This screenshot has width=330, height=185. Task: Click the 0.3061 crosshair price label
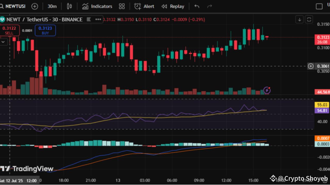pyautogui.click(x=323, y=66)
